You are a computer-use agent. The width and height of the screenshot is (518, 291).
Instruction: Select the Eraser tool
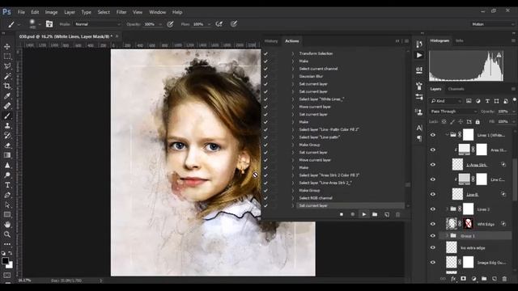[7, 145]
